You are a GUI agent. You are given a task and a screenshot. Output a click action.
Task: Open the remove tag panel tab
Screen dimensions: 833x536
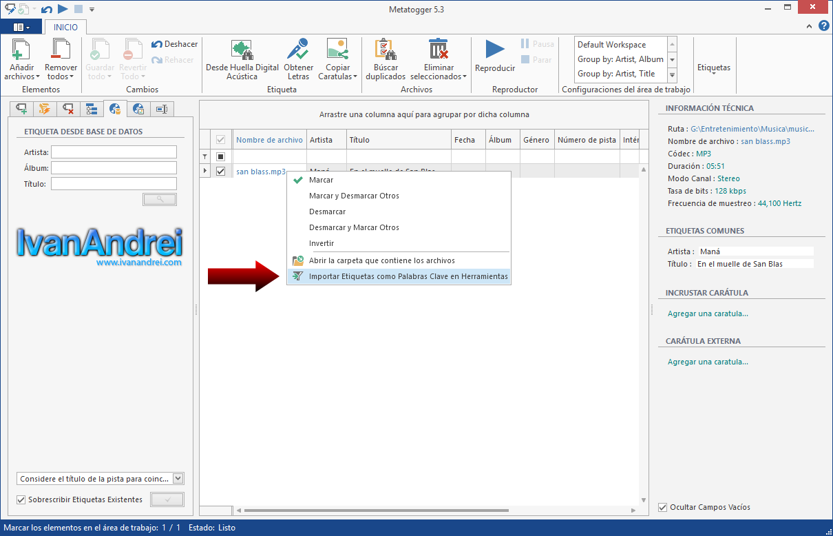pos(67,109)
